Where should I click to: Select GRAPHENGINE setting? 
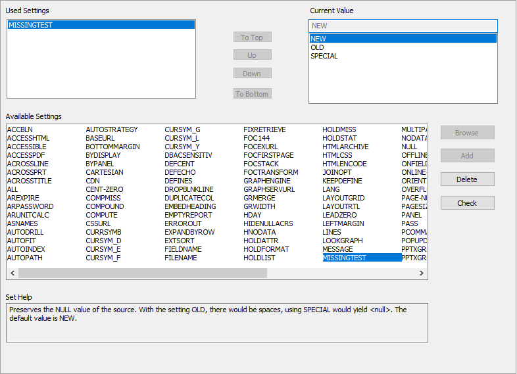pyautogui.click(x=267, y=181)
